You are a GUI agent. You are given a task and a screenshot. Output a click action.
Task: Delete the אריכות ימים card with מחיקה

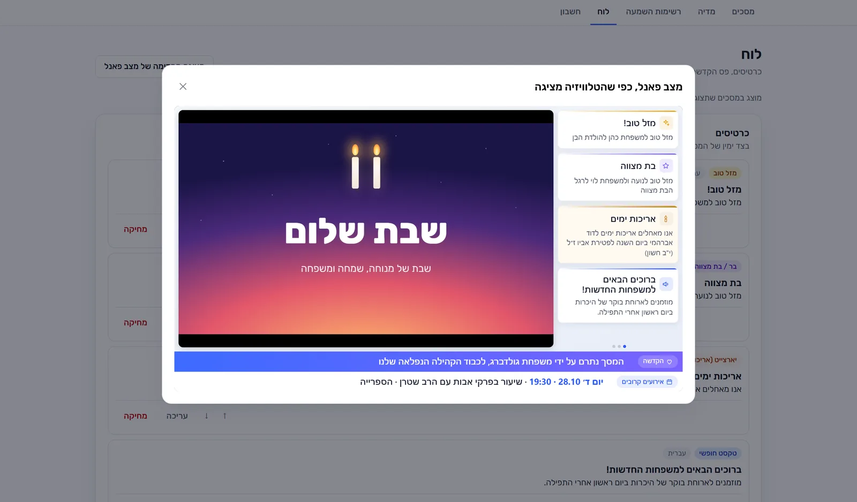(x=136, y=416)
